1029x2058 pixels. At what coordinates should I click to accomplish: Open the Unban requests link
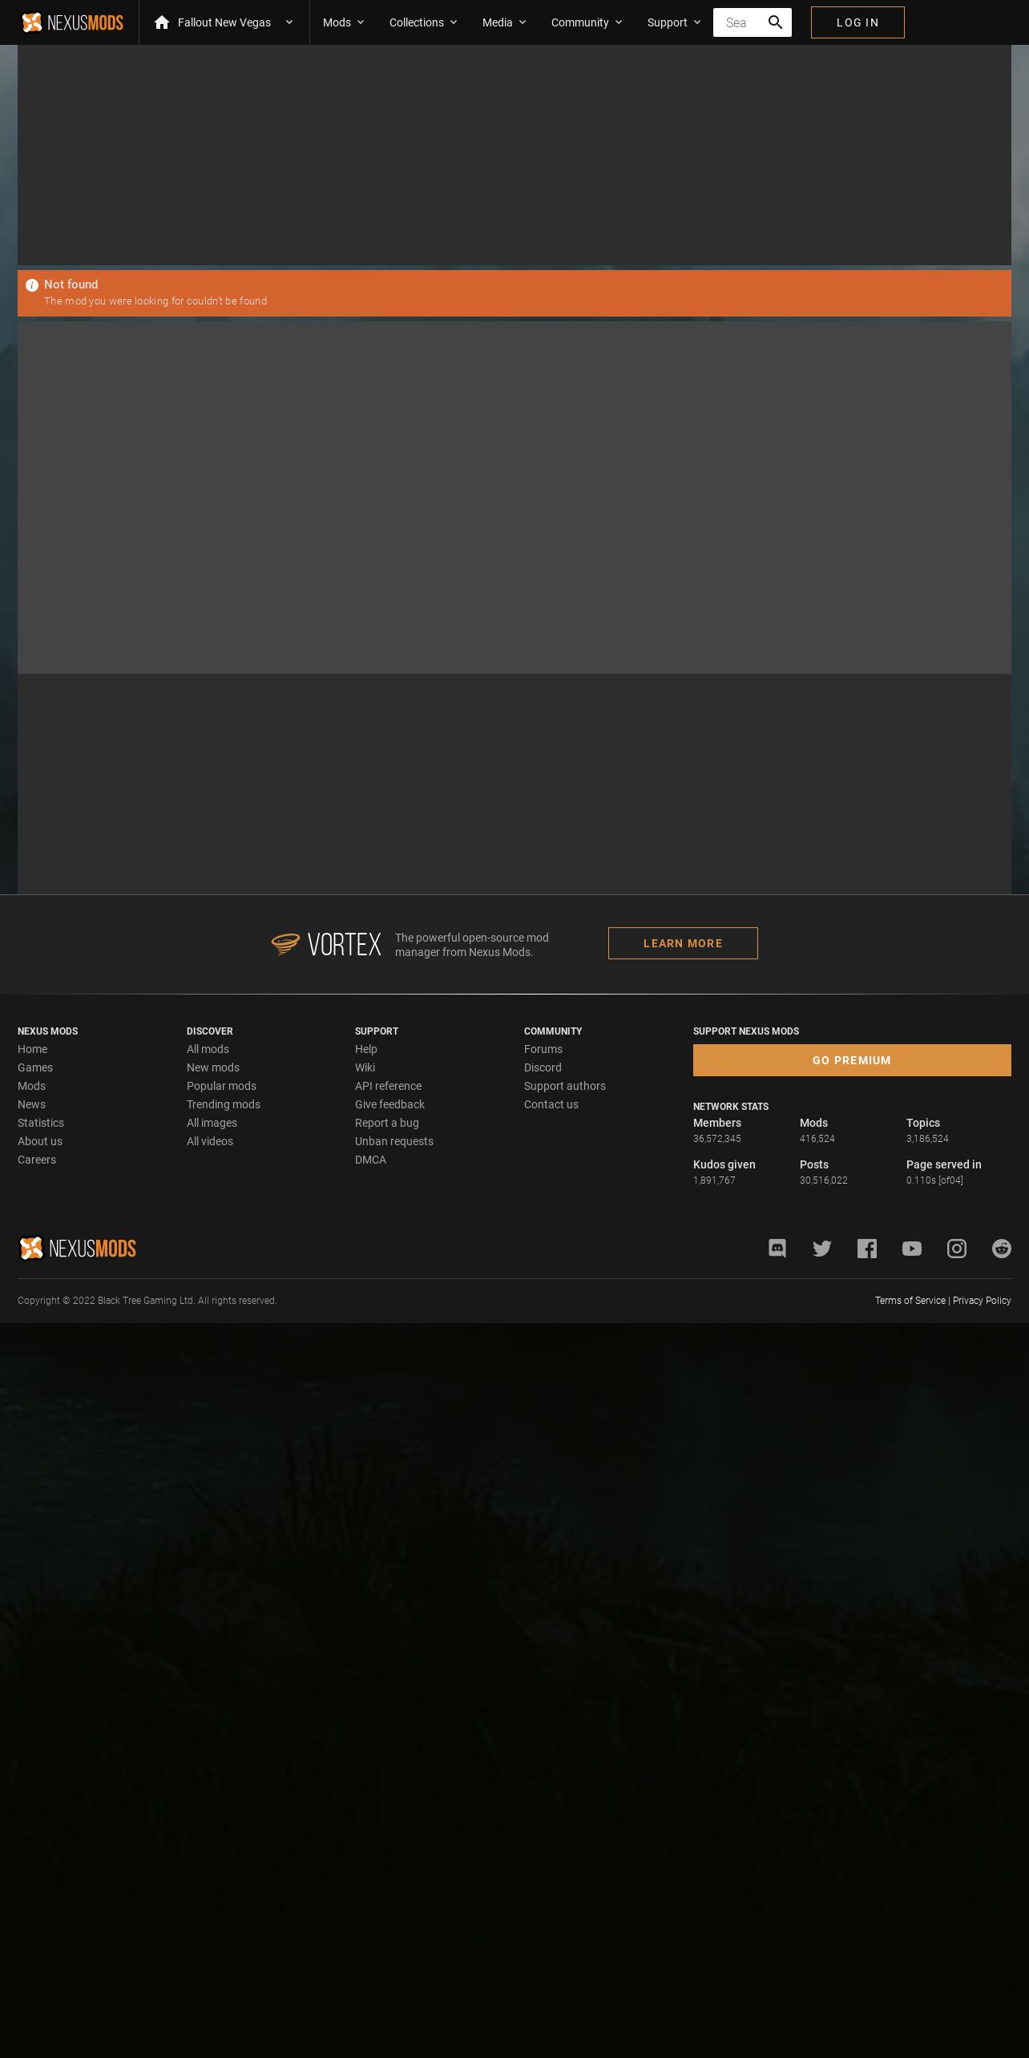(x=394, y=1141)
